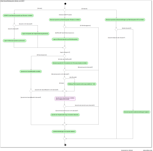This screenshot has height=151, width=153.
Task: Select the decision diamond under the Browser language action
Action: click(x=14, y=25)
